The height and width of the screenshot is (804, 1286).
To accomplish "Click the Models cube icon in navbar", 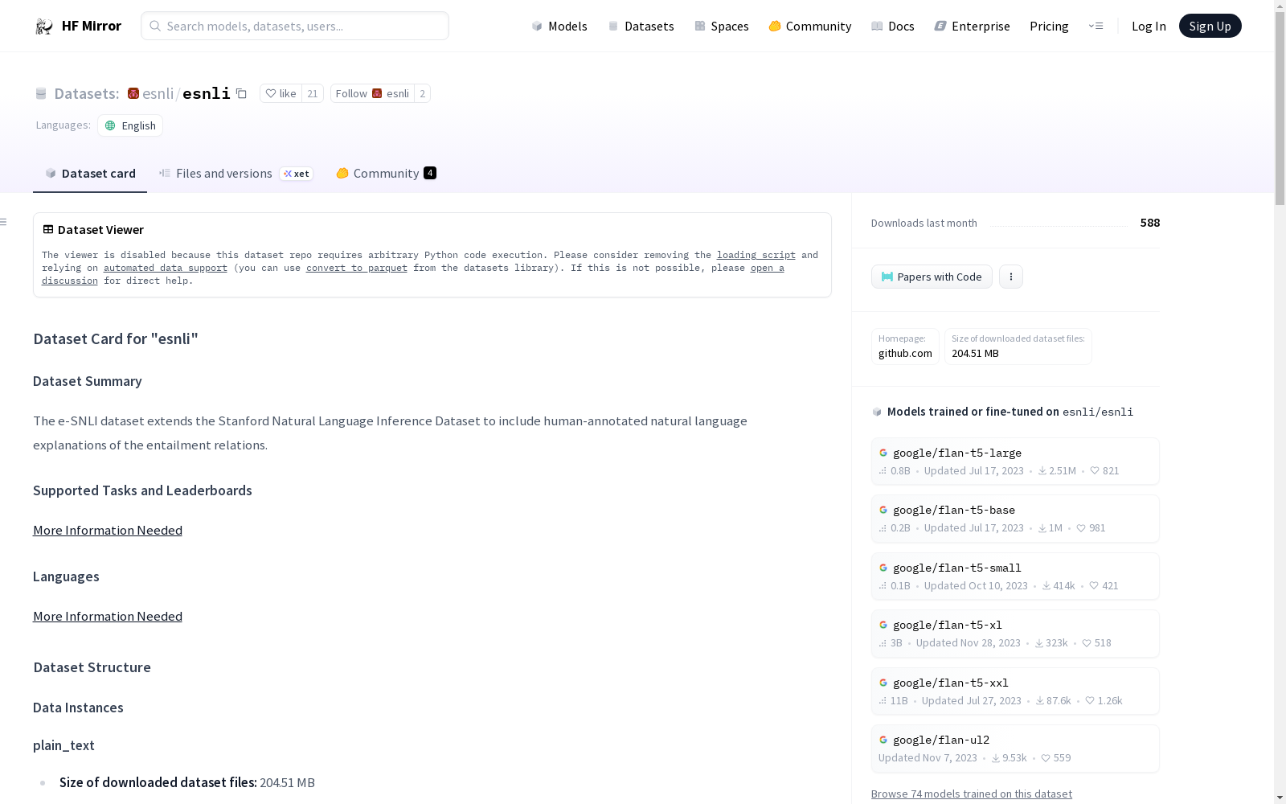I will [x=537, y=26].
